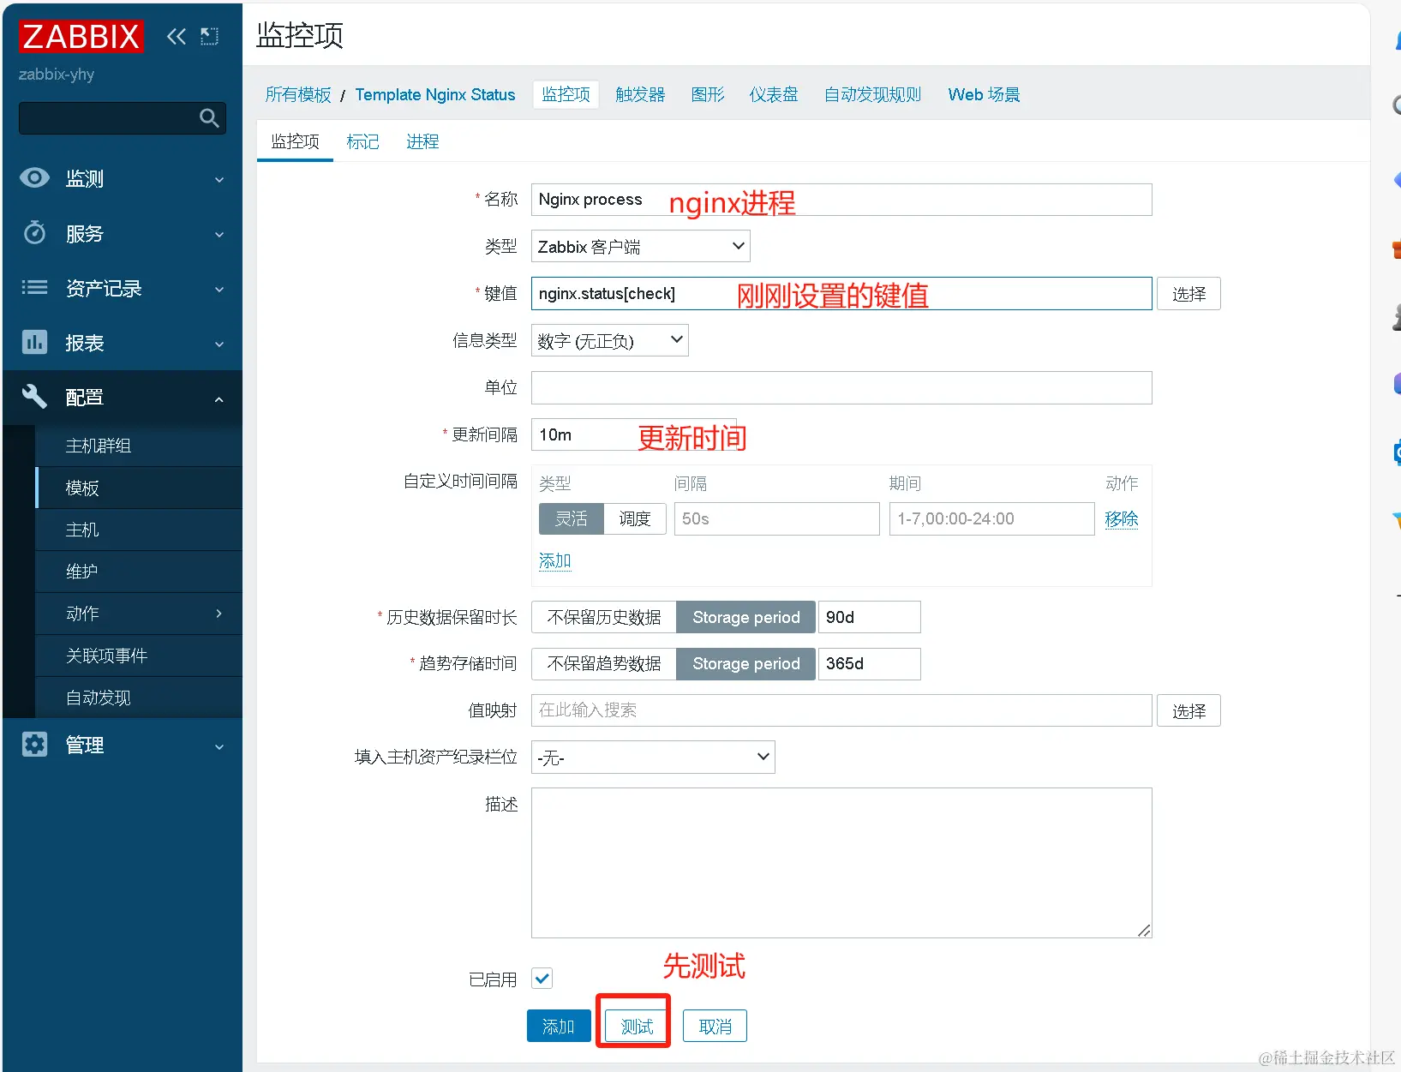This screenshot has height=1072, width=1401.
Task: Select 监控项 in the template navigation
Action: 566,94
